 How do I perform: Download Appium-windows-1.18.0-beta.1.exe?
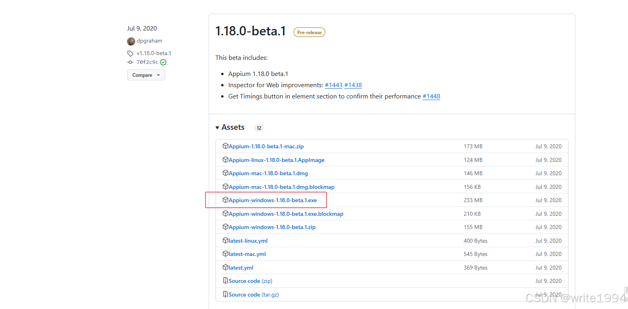[x=273, y=200]
